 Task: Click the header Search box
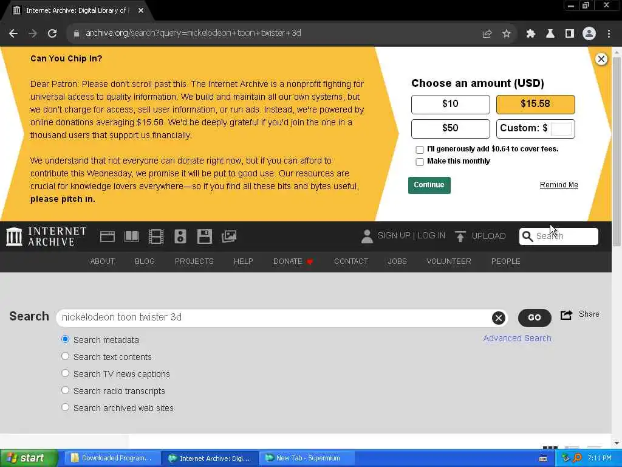(x=559, y=237)
